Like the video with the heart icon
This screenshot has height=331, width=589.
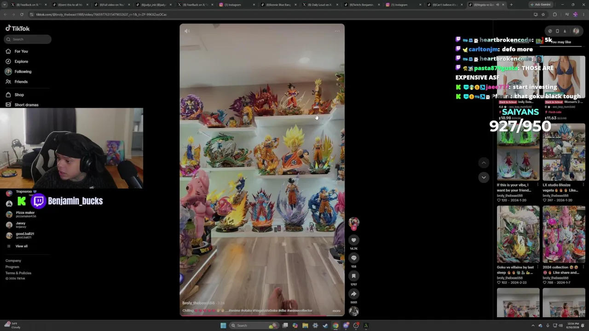(x=353, y=240)
